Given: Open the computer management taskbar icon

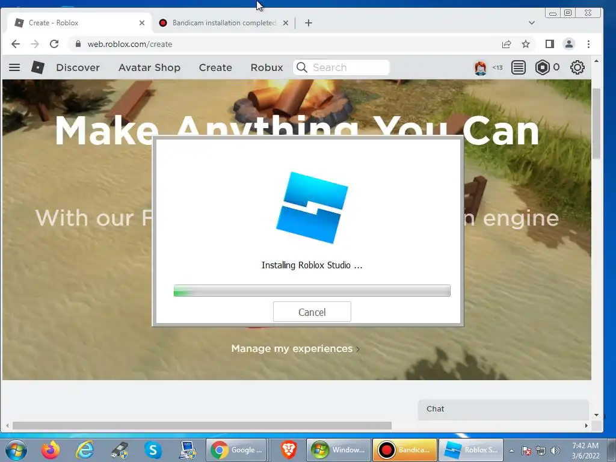Looking at the screenshot, I should click(x=188, y=450).
